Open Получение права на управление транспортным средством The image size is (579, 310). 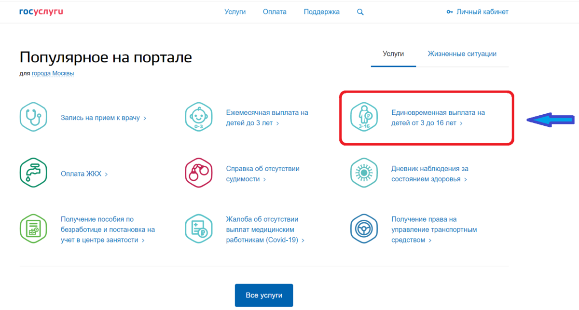coord(434,229)
